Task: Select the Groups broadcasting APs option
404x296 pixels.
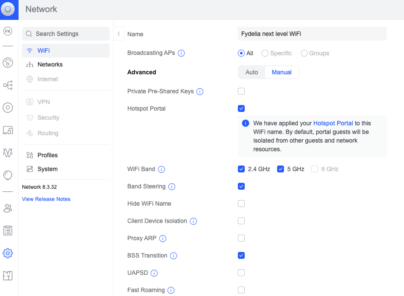Action: click(x=304, y=53)
